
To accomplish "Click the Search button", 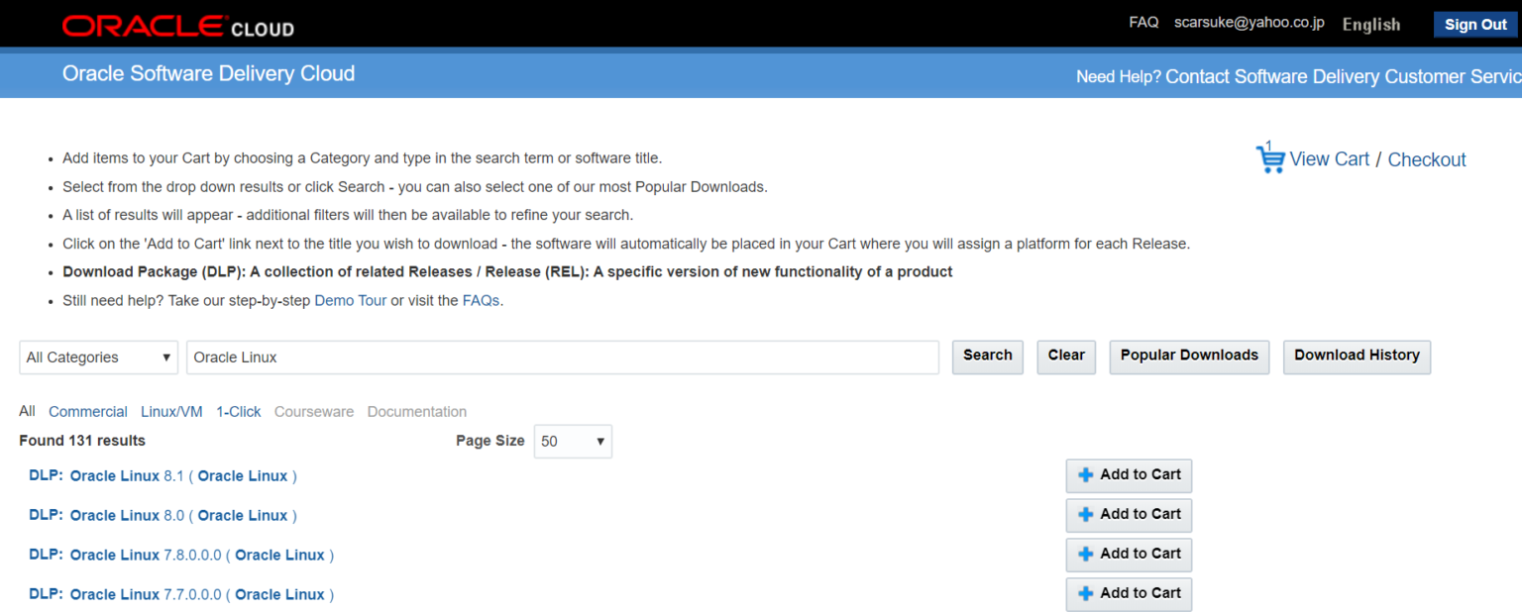I will [x=987, y=357].
